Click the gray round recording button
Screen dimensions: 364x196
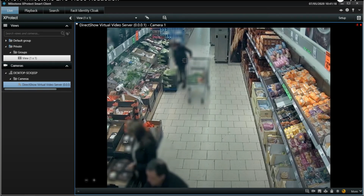click(x=338, y=191)
